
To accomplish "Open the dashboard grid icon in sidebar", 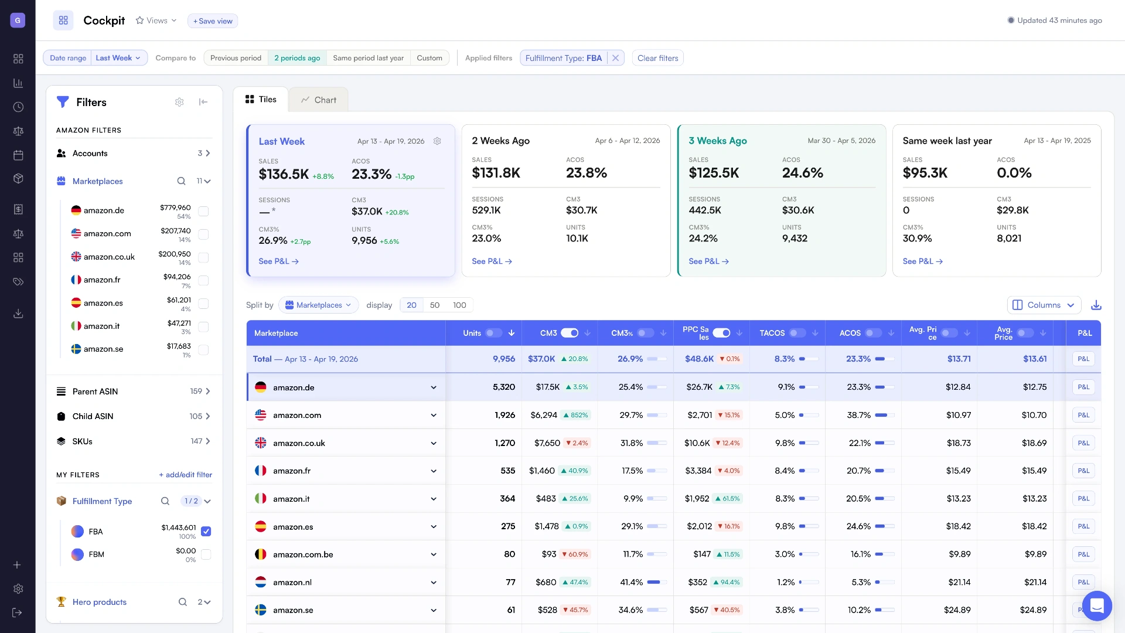I will pos(18,59).
